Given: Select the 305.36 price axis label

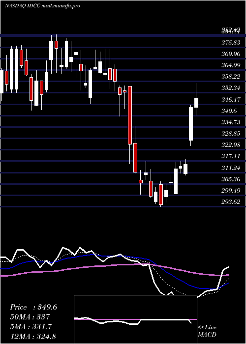Looking at the screenshot, I should click(231, 179).
